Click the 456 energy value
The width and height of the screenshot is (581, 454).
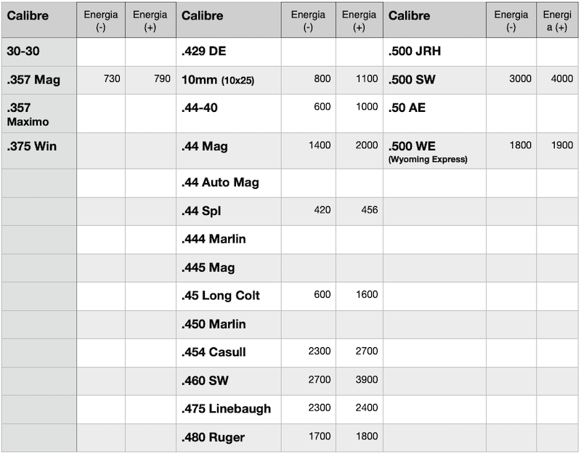pyautogui.click(x=370, y=211)
